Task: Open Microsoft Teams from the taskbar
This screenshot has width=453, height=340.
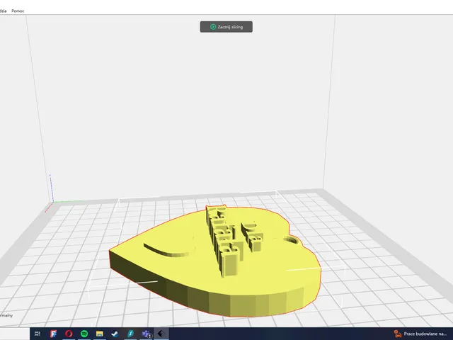Action: point(147,334)
